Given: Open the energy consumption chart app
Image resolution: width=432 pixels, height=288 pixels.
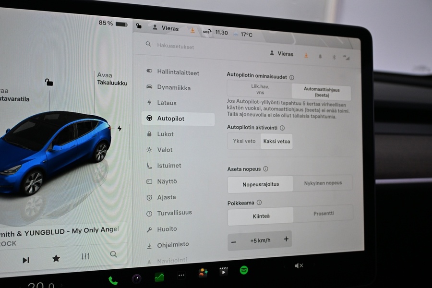Looking at the screenshot, I should point(158,276).
